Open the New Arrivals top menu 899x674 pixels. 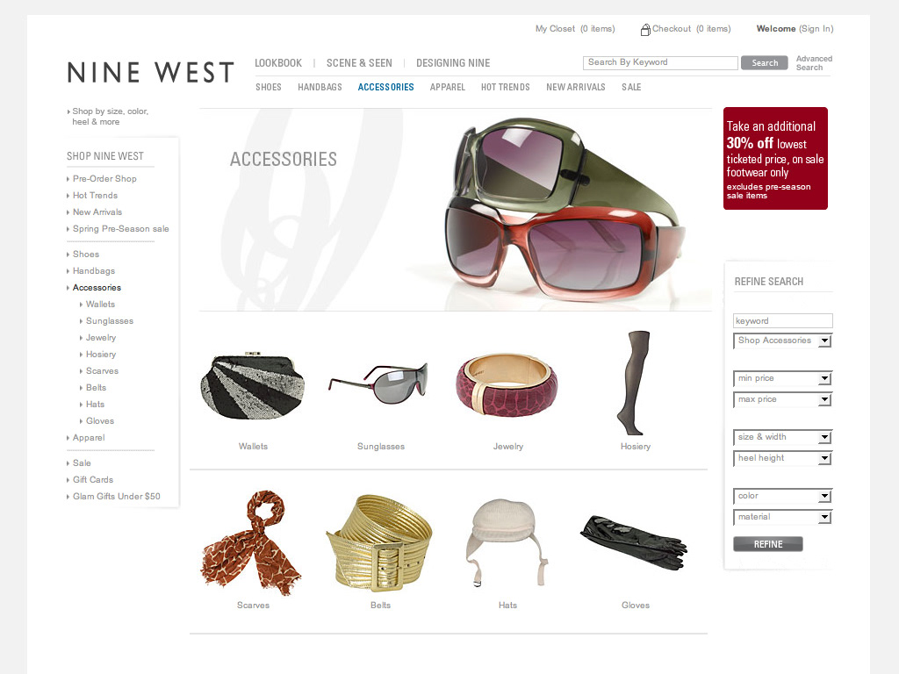coord(576,87)
